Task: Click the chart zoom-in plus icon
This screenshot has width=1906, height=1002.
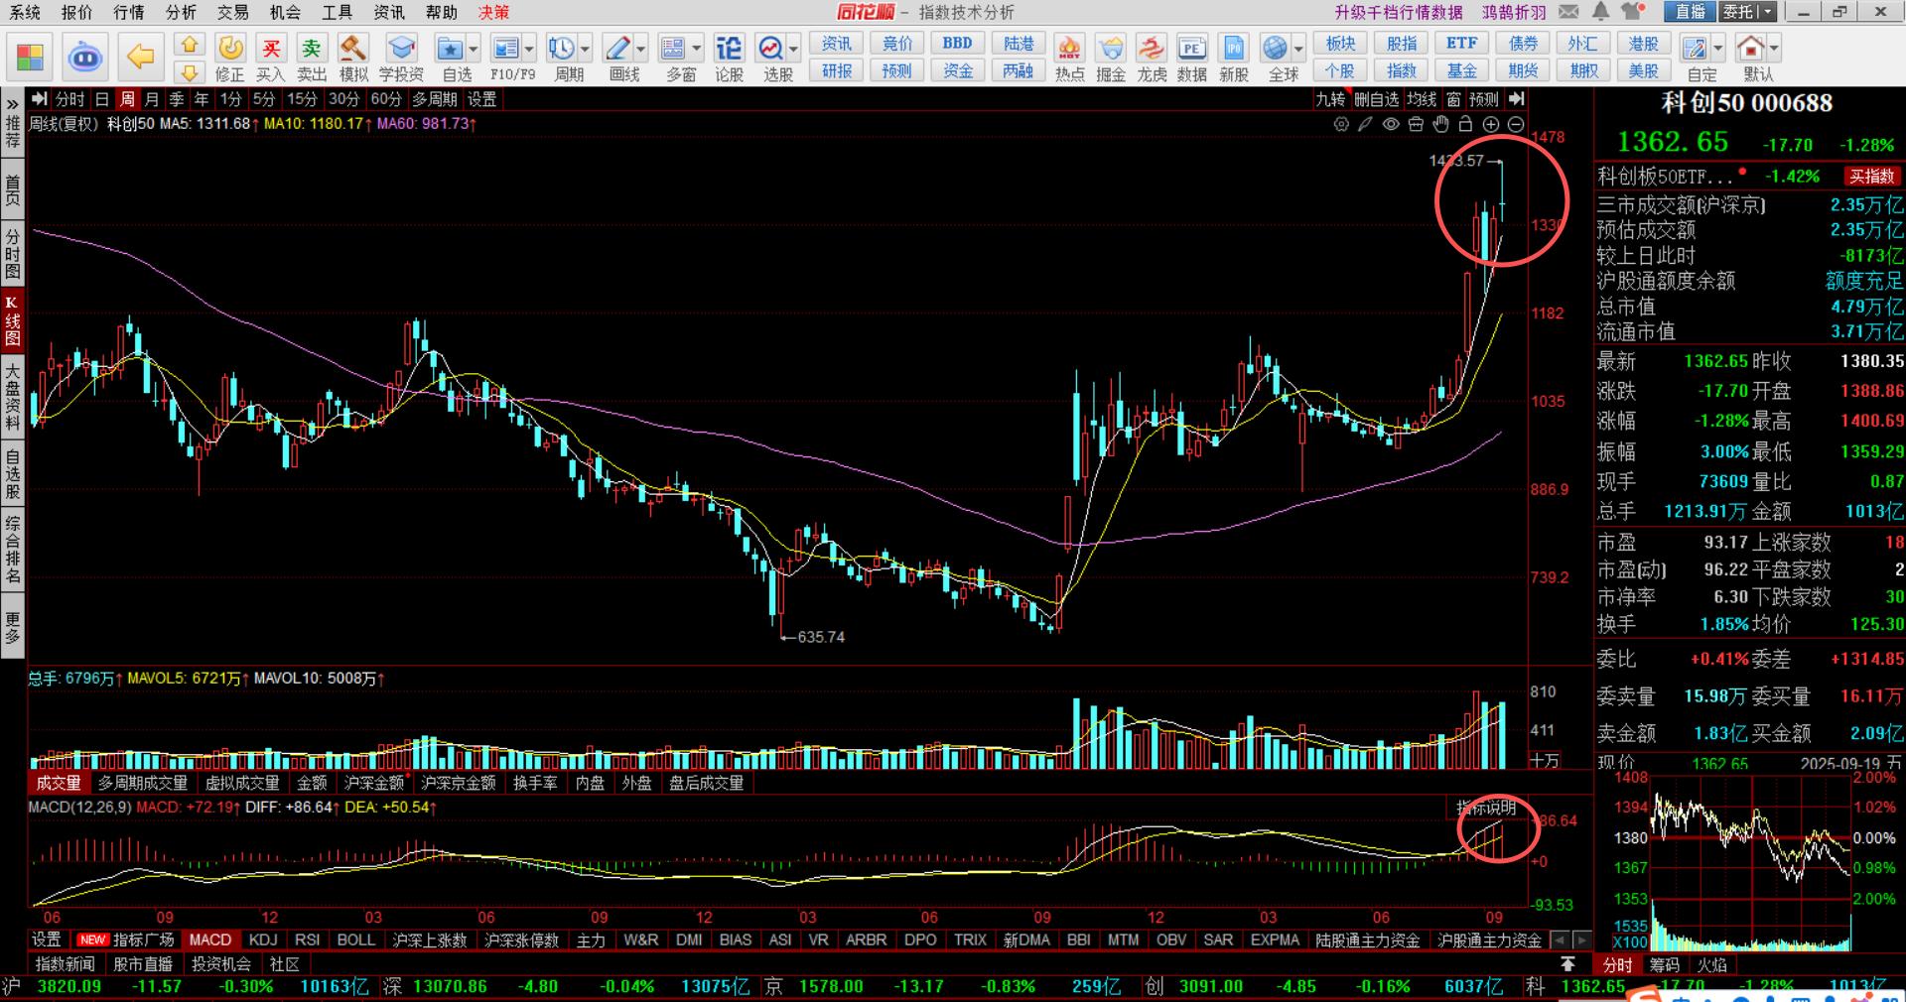Action: click(1491, 124)
